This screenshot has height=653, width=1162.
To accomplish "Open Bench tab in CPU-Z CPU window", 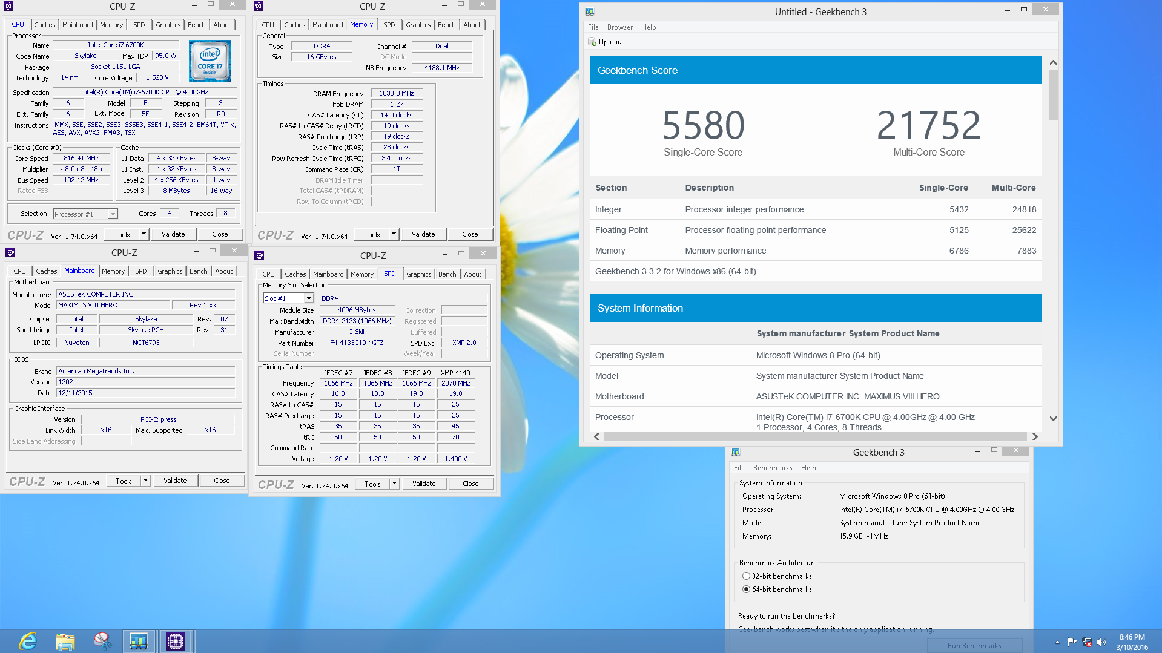I will click(x=196, y=25).
